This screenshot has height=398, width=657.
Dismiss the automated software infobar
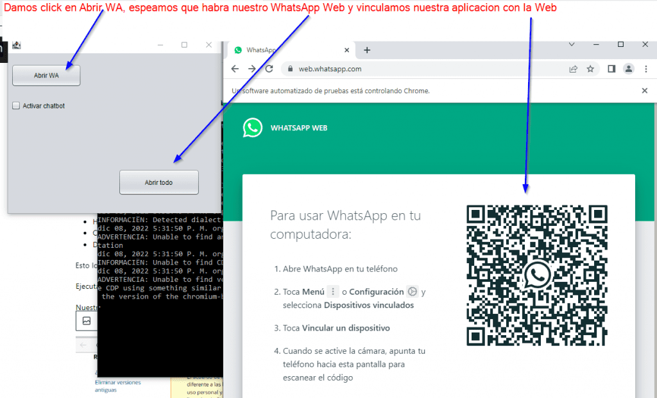click(x=645, y=91)
